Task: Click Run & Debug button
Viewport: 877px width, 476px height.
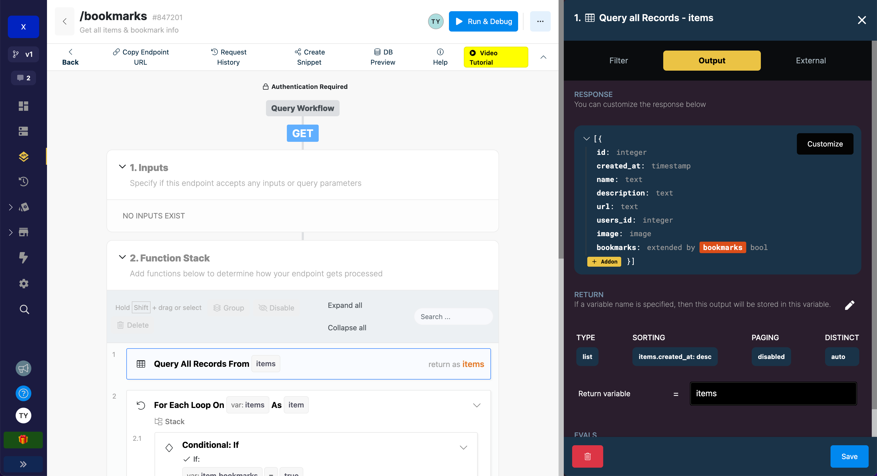Action: click(x=483, y=21)
